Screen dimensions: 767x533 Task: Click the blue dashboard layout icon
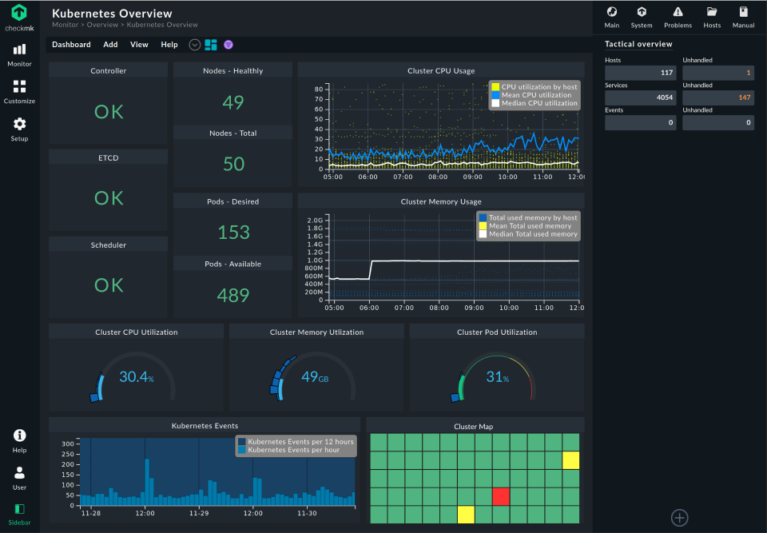(211, 45)
